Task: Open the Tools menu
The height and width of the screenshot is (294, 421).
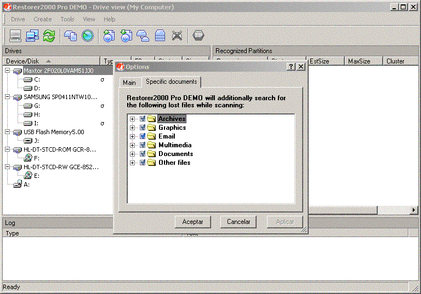Action: tap(67, 19)
